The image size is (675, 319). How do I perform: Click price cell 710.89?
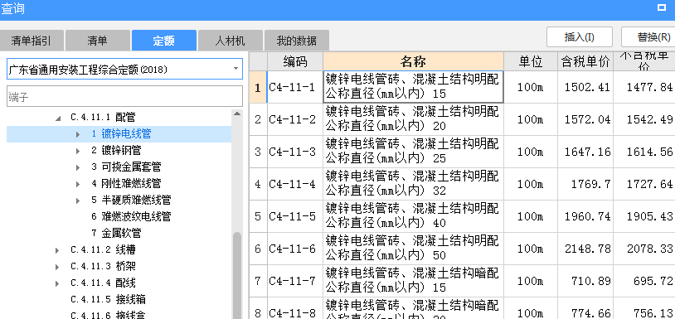coord(585,281)
